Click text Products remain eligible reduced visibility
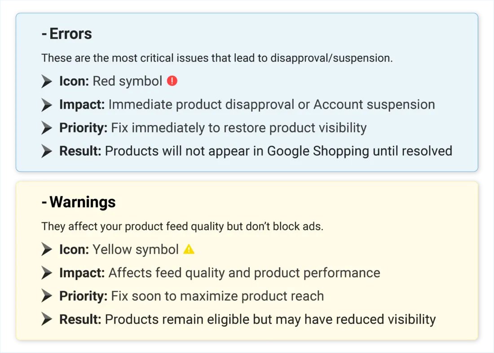This screenshot has width=494, height=353. [270, 319]
